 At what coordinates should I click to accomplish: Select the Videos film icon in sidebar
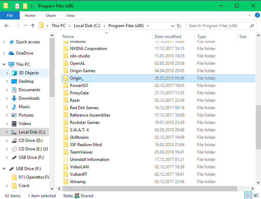tap(14, 124)
